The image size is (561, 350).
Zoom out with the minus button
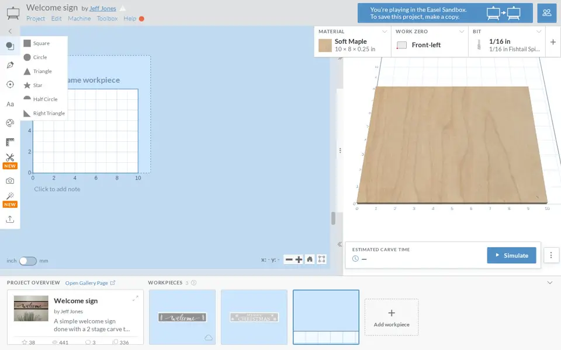click(x=289, y=260)
